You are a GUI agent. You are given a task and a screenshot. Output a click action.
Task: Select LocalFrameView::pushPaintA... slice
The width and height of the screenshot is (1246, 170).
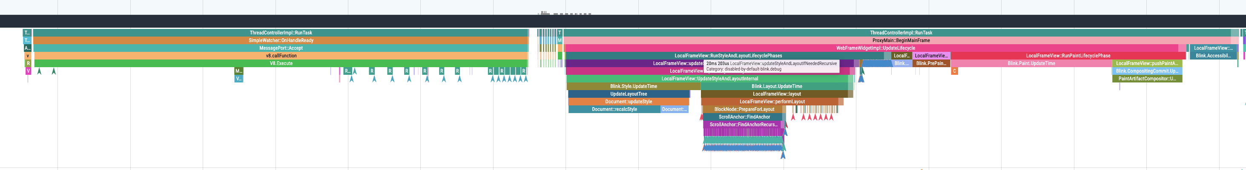coord(1147,63)
